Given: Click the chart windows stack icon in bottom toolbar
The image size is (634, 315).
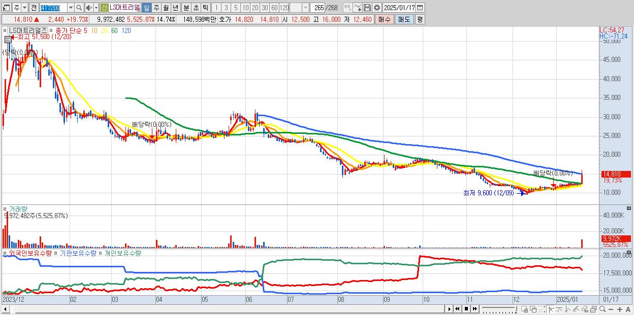Looking at the screenshot, I should (x=593, y=309).
